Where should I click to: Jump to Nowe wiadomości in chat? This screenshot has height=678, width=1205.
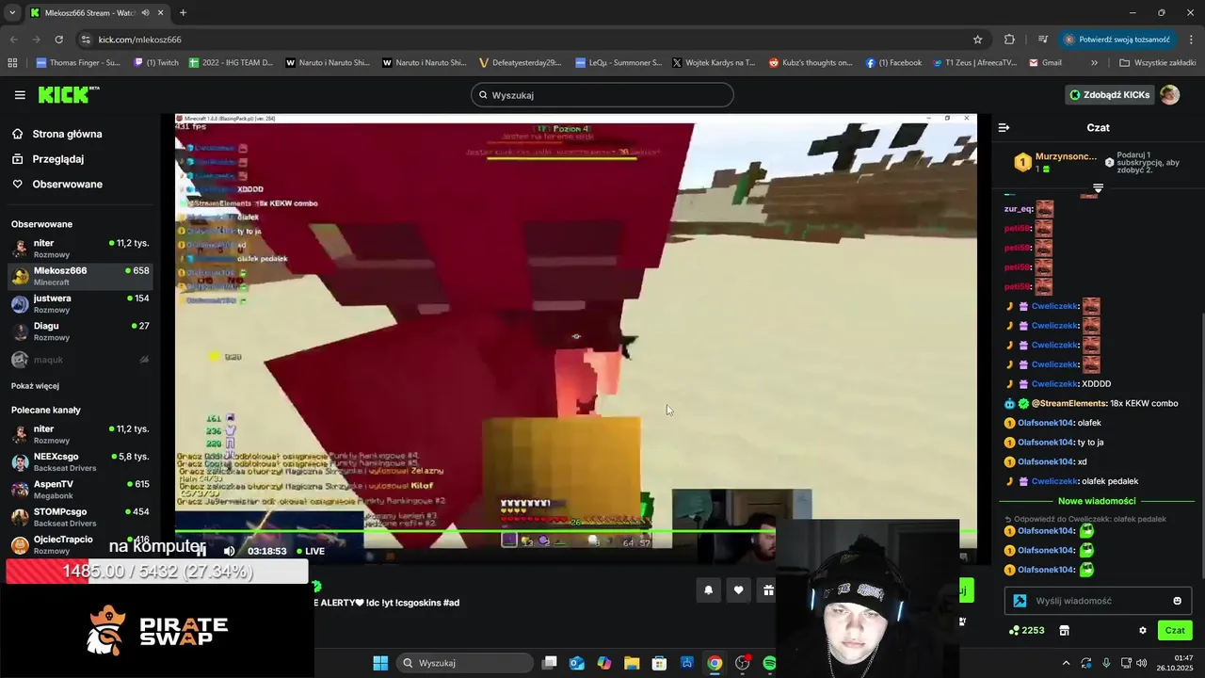coord(1097,501)
